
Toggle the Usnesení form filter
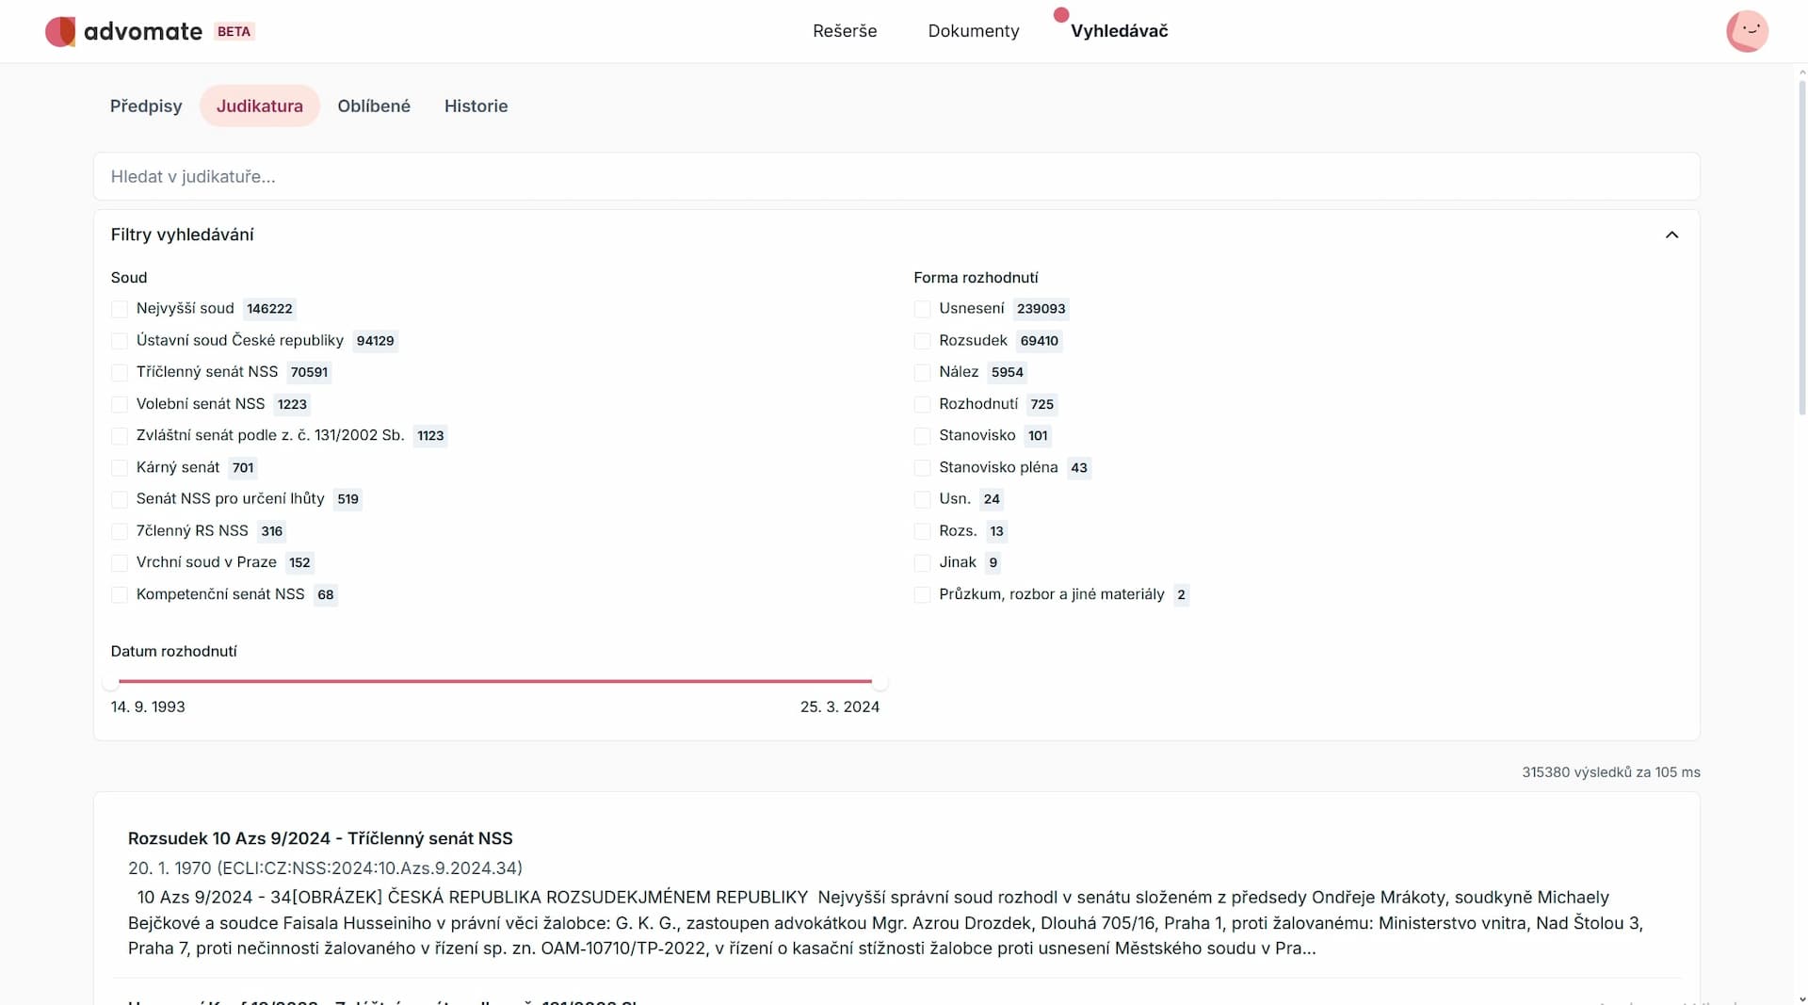coord(922,309)
